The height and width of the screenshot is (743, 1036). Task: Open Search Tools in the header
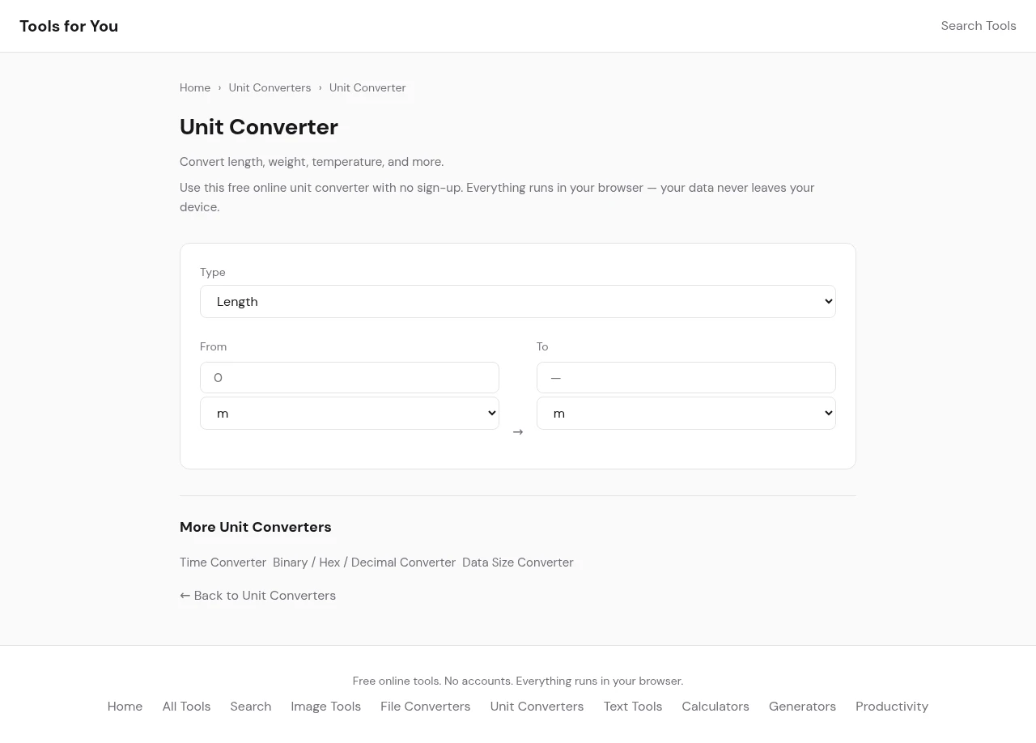[978, 26]
